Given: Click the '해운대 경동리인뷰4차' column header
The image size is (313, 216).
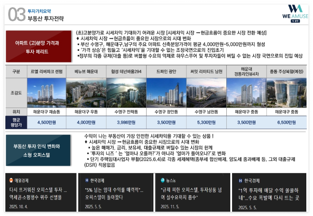Looking at the screenshot, I should point(246,71).
